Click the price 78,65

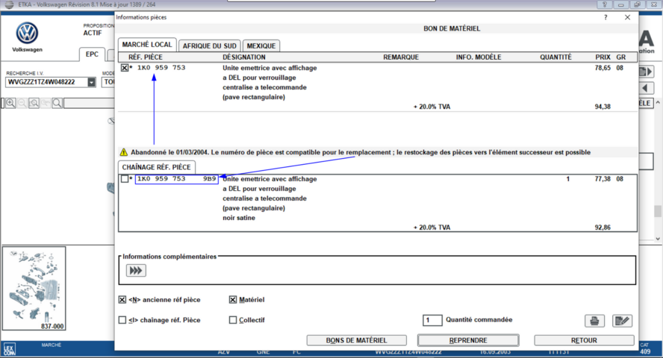click(603, 68)
